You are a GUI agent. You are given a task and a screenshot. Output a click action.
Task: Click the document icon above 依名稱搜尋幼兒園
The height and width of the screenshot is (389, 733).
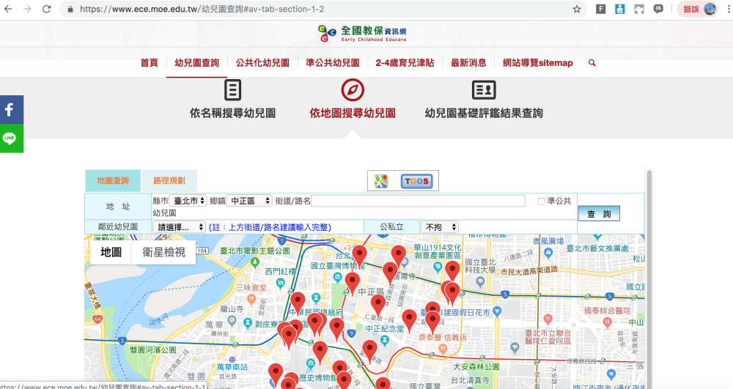click(232, 90)
